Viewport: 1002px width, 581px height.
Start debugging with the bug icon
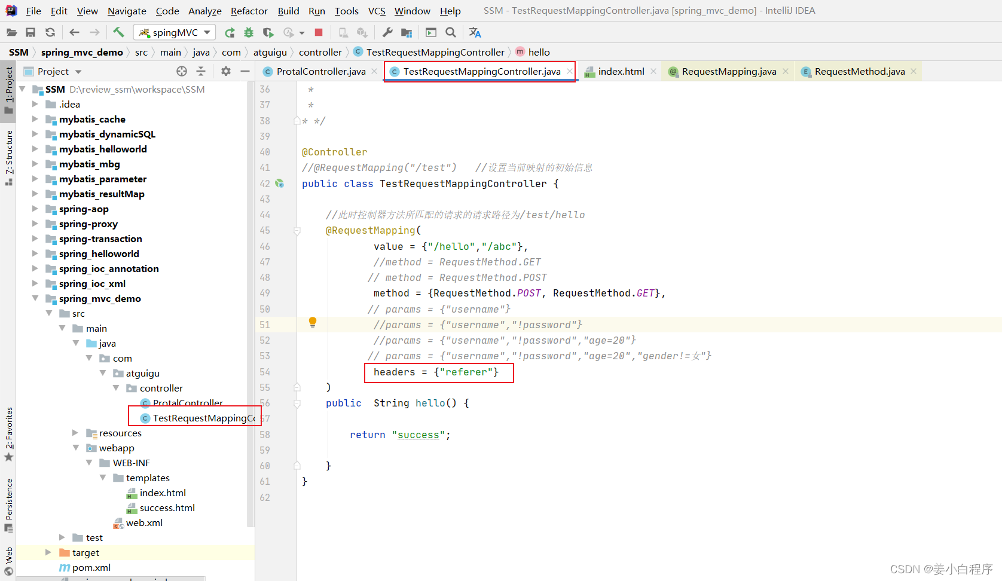pos(249,32)
